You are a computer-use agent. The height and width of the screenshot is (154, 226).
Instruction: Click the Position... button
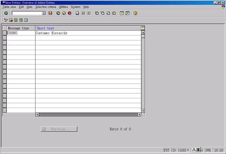click(59, 129)
